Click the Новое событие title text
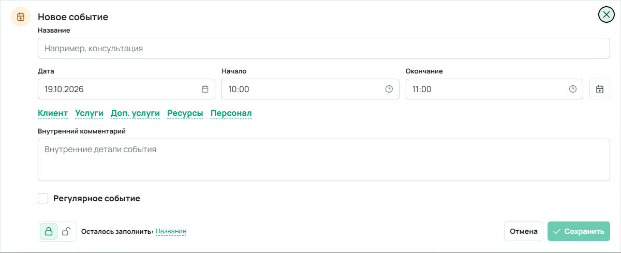The image size is (621, 253). click(73, 17)
